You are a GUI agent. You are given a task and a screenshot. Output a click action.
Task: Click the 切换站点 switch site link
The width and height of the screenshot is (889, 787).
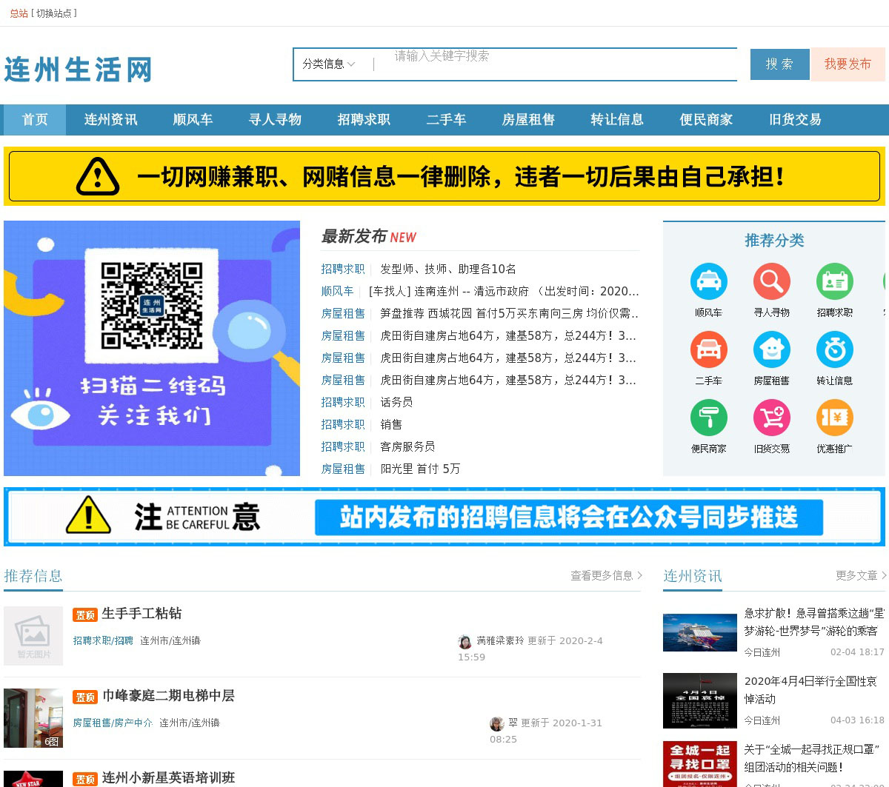(x=56, y=13)
